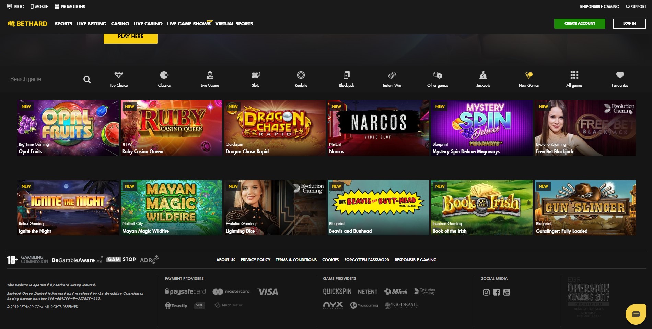Open the Blog link in top bar
The width and height of the screenshot is (652, 329).
(x=15, y=7)
